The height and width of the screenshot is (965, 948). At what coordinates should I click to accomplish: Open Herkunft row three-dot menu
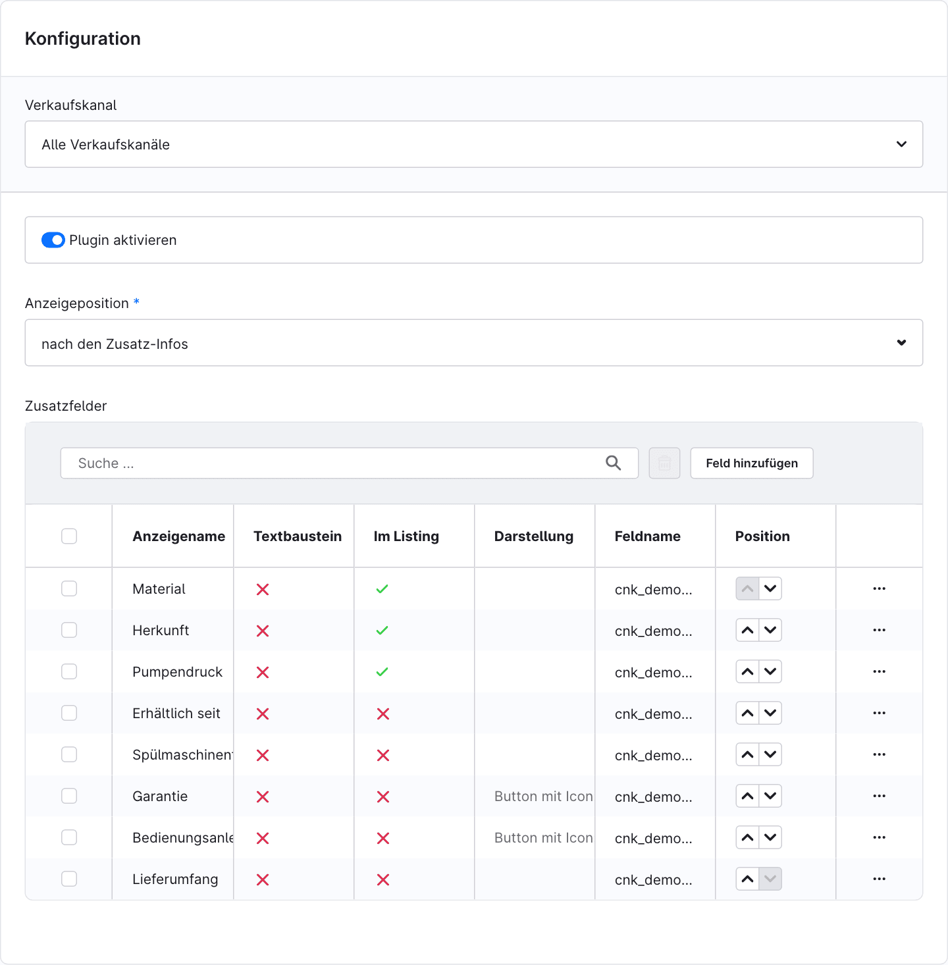(x=879, y=630)
